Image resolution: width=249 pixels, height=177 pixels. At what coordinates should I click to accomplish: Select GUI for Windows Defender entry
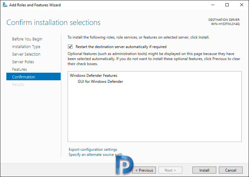click(100, 82)
